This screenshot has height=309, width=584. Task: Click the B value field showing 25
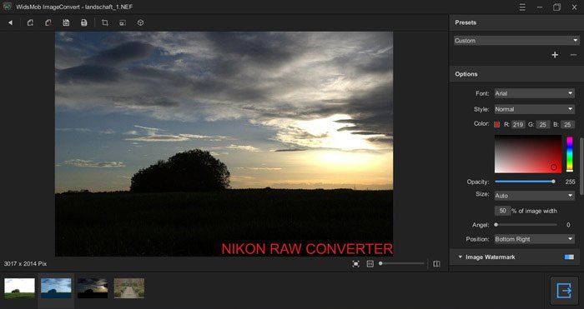[567, 125]
